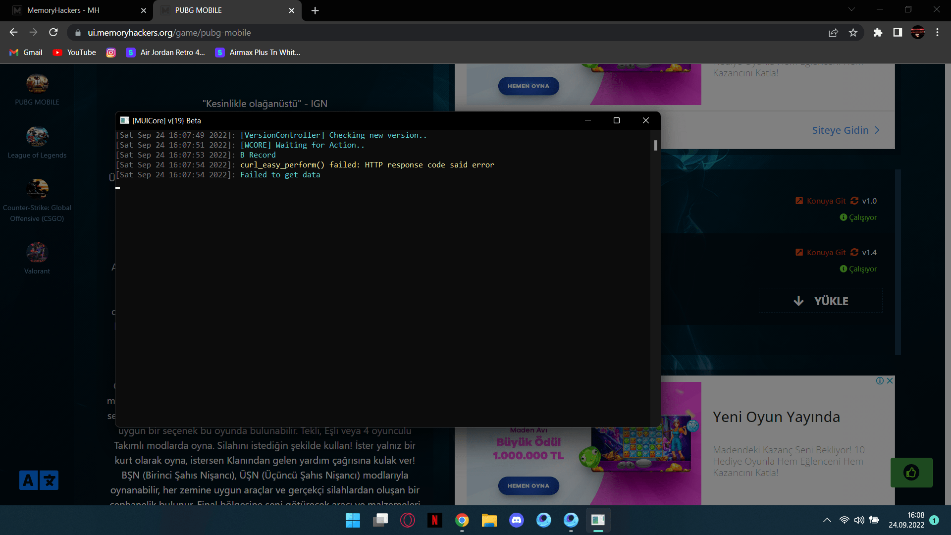Viewport: 951px width, 535px height.
Task: Click refresh icon beside v1.0
Action: coord(854,201)
